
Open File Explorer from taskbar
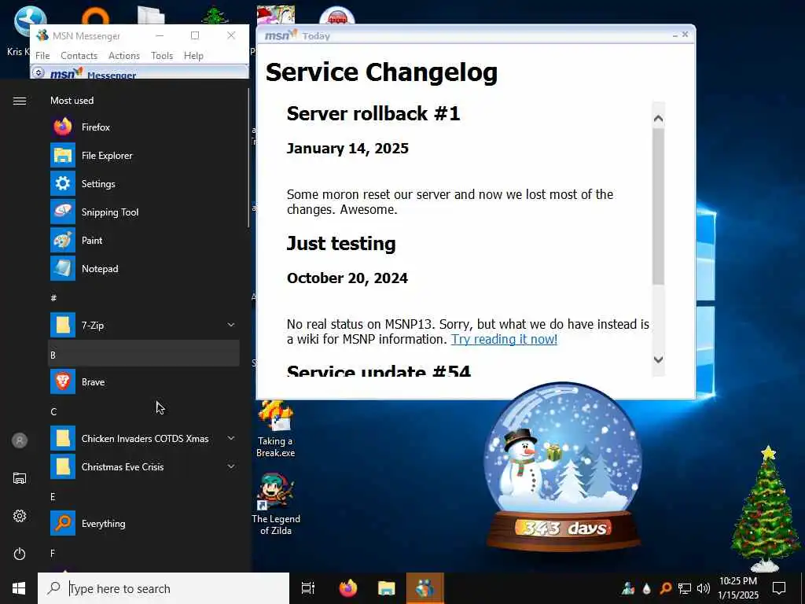pyautogui.click(x=387, y=588)
